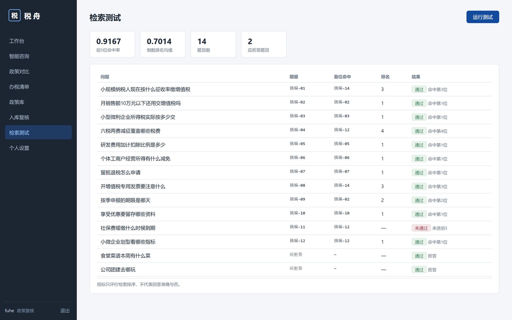Click the 首位命中 column header
The height and width of the screenshot is (320, 512).
point(342,77)
